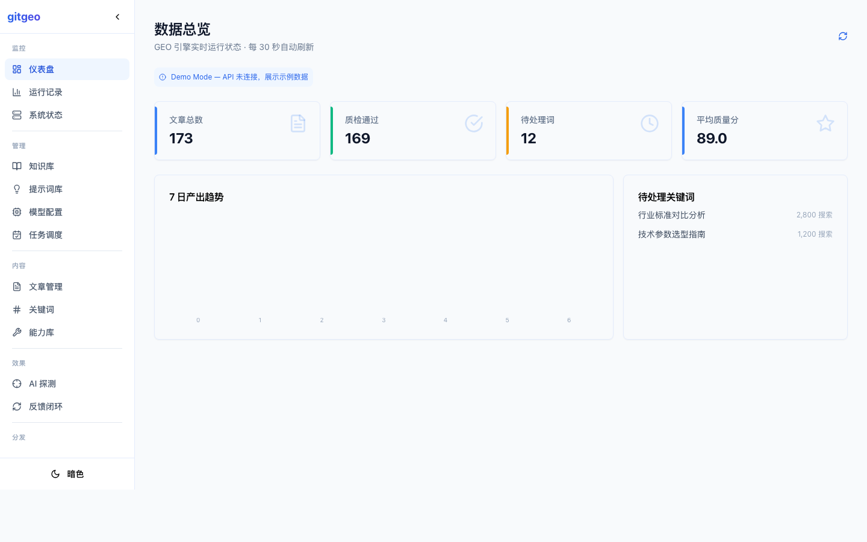
Task: Click the 仪表盘 grid icon
Action: pyautogui.click(x=17, y=69)
